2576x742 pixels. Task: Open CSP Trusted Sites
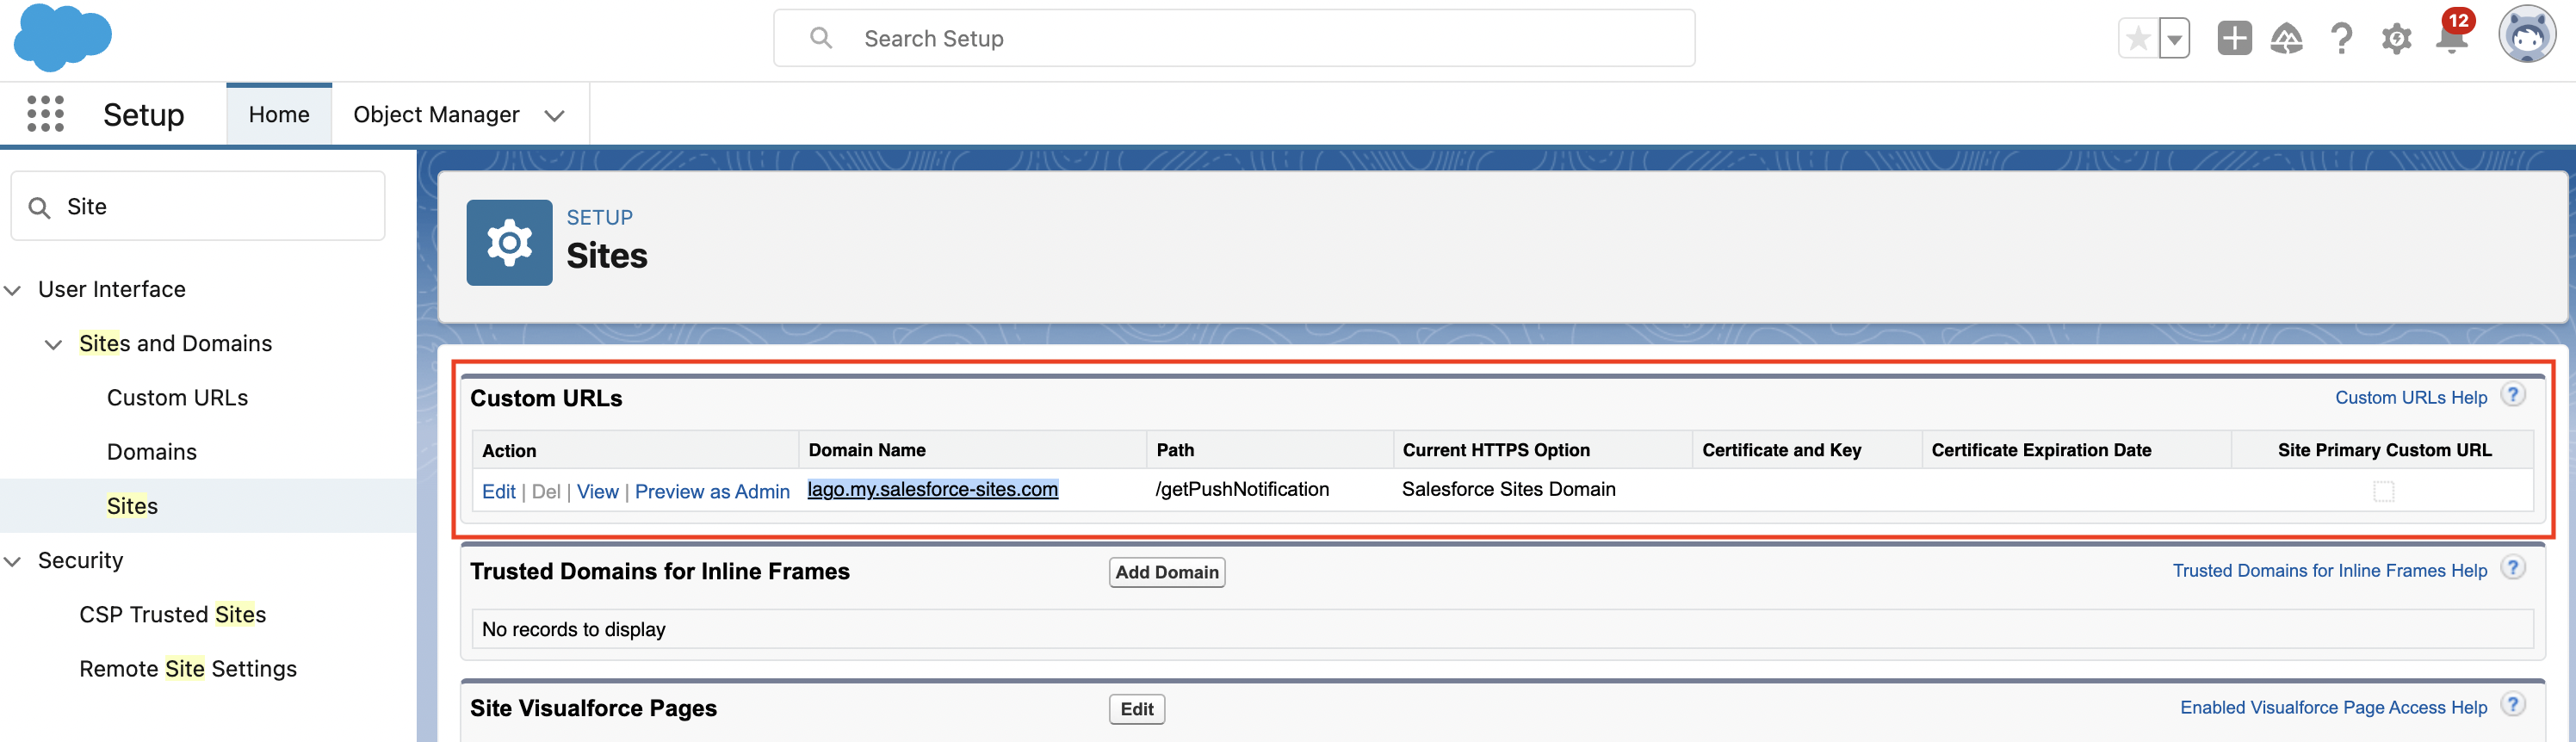pyautogui.click(x=172, y=614)
